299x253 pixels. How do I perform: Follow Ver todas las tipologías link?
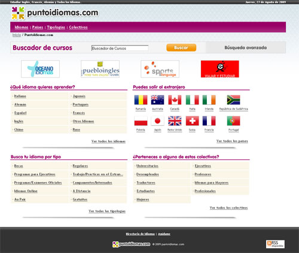tap(107, 211)
